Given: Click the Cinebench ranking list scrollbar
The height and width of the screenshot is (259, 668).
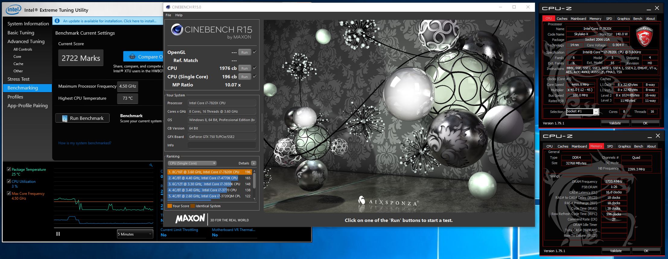Looking at the screenshot, I should click(254, 185).
